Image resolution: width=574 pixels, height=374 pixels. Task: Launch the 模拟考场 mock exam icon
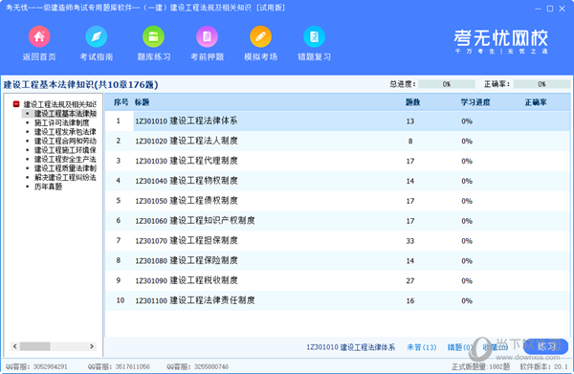[260, 36]
